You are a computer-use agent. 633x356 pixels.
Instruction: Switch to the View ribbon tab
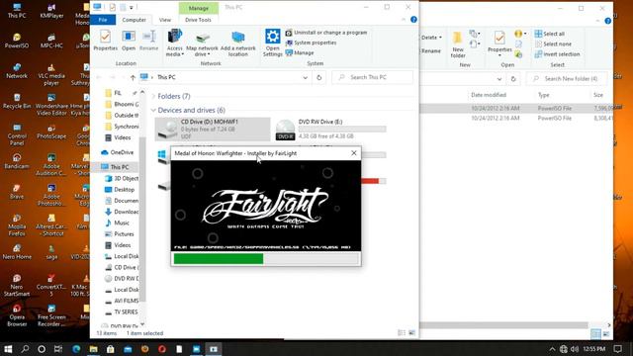165,20
